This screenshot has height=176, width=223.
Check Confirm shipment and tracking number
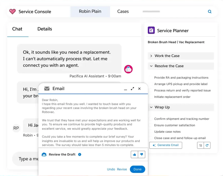150,119
